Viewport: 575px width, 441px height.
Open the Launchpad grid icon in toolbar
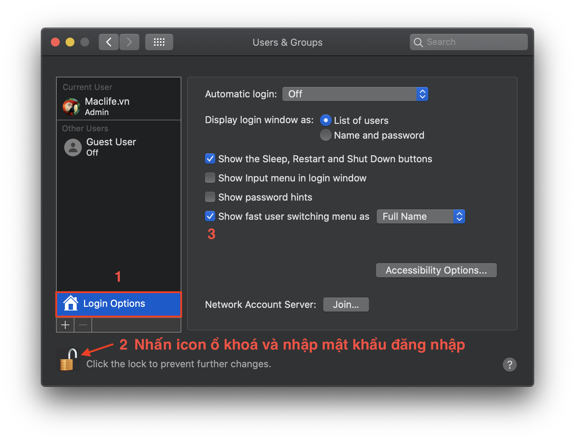point(159,42)
